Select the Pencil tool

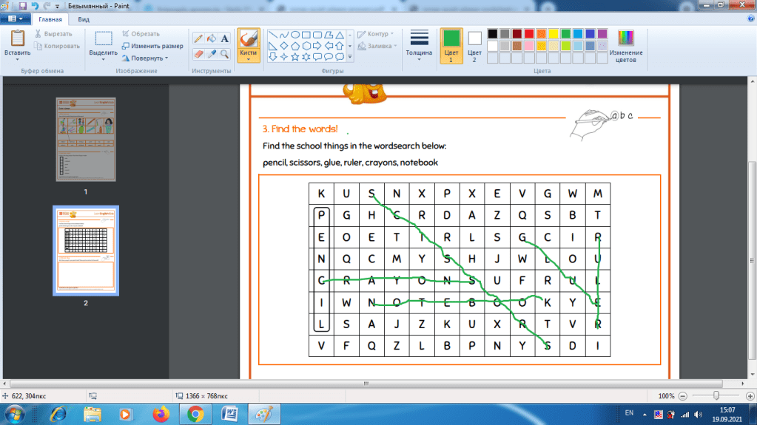point(198,38)
